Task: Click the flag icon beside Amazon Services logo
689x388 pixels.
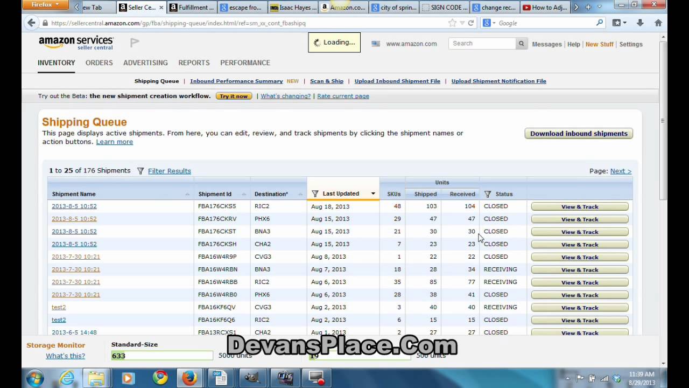Action: 135,42
